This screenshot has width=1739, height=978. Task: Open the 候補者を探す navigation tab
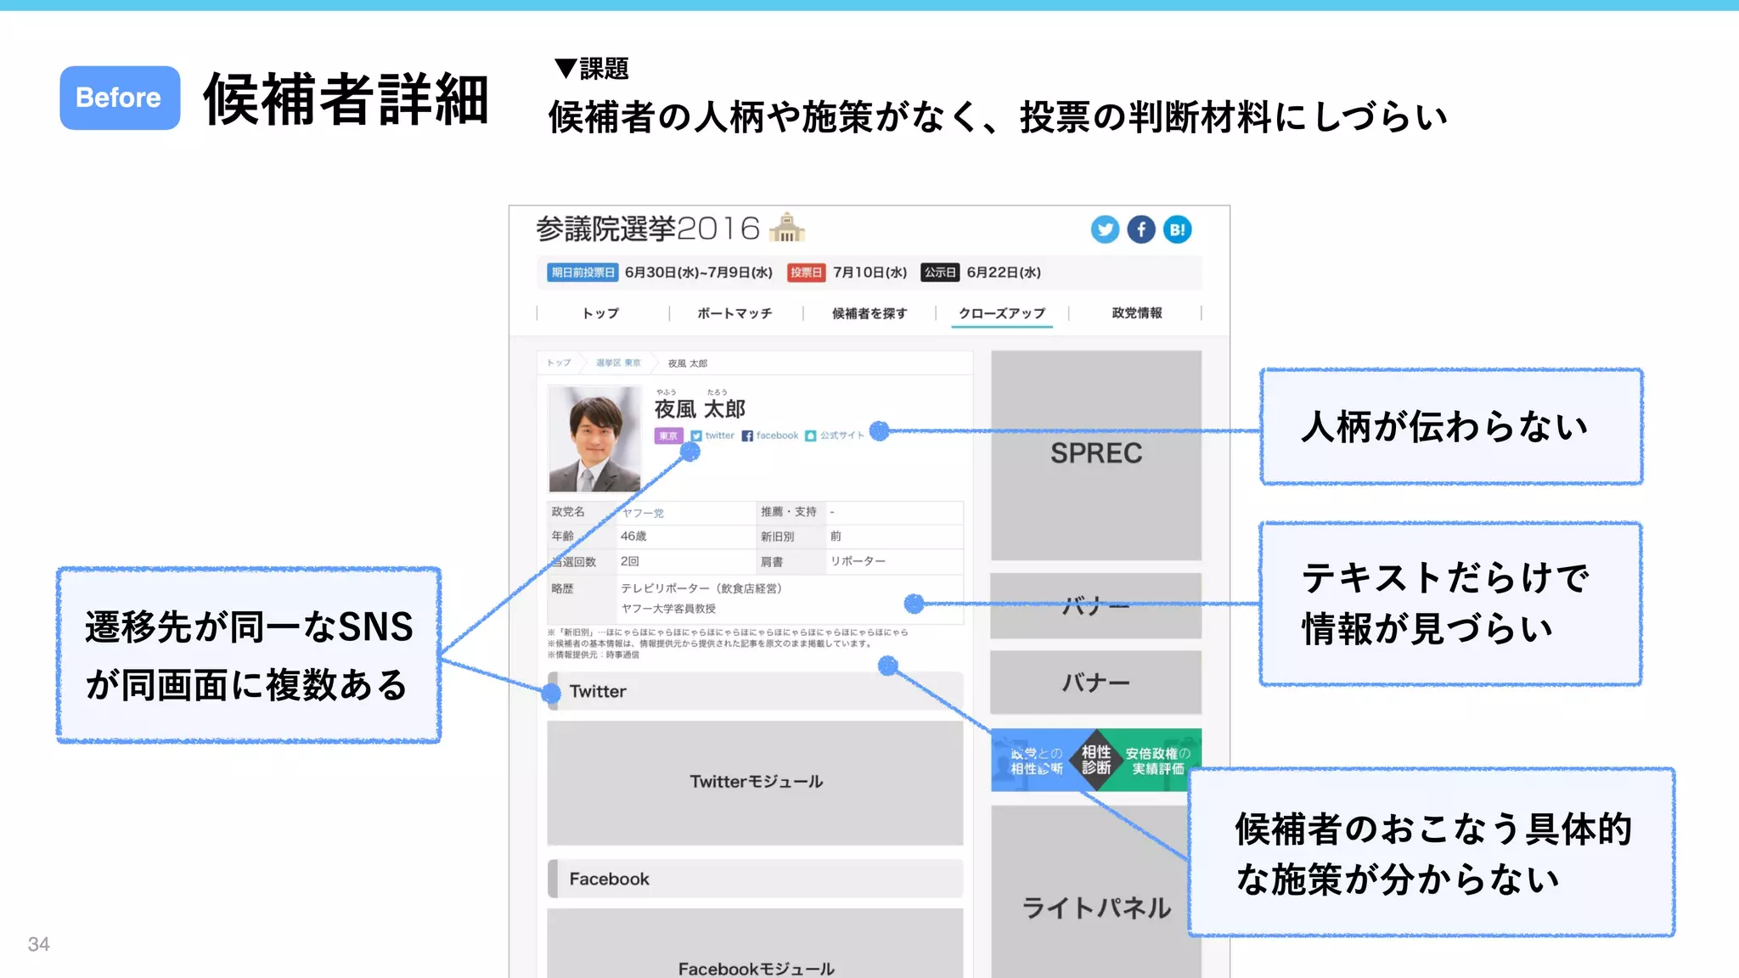coord(869,313)
